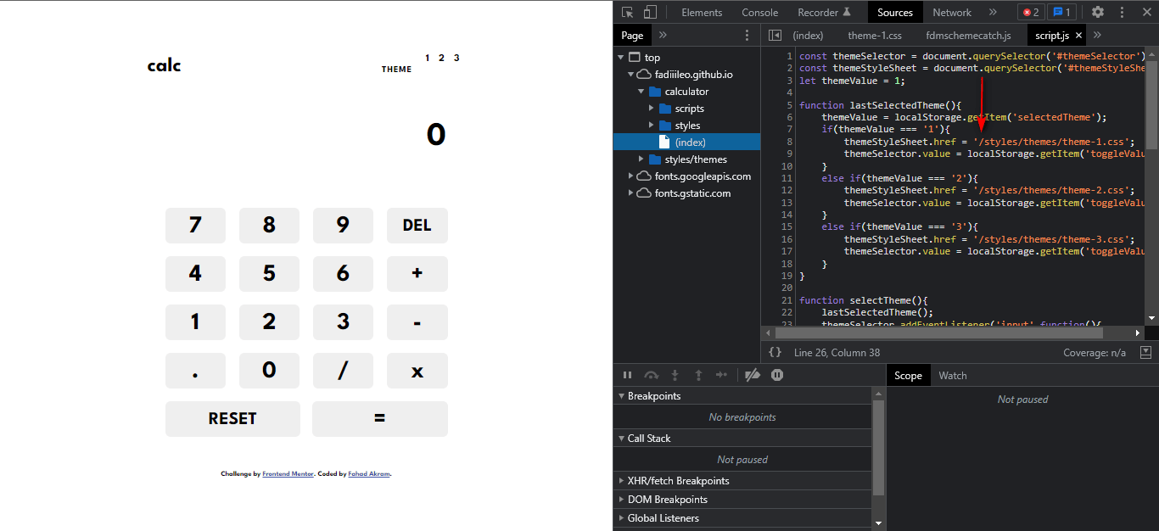Screen dimensions: 1159x531
Task: Open the (index) editor tab
Action: tap(808, 35)
